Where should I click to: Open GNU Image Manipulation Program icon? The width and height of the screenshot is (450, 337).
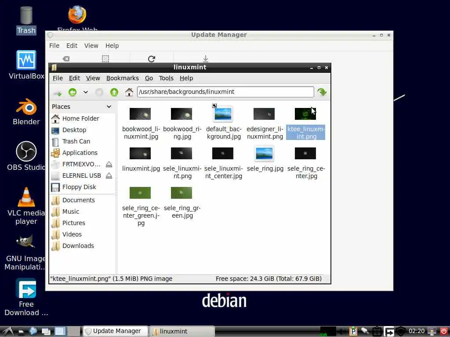(25, 252)
